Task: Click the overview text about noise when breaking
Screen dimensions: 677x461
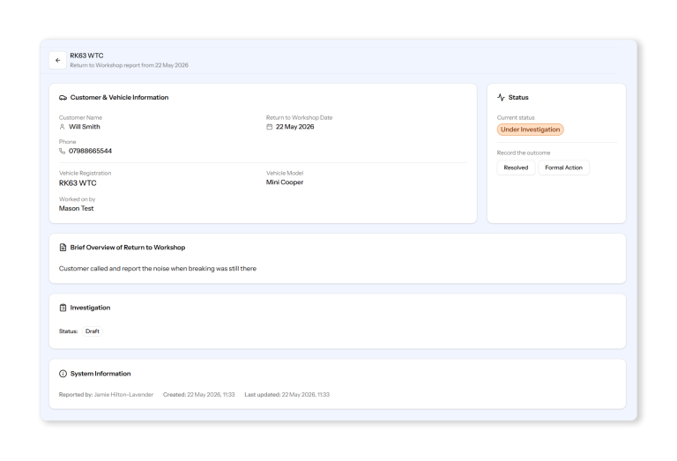Action: tap(158, 269)
